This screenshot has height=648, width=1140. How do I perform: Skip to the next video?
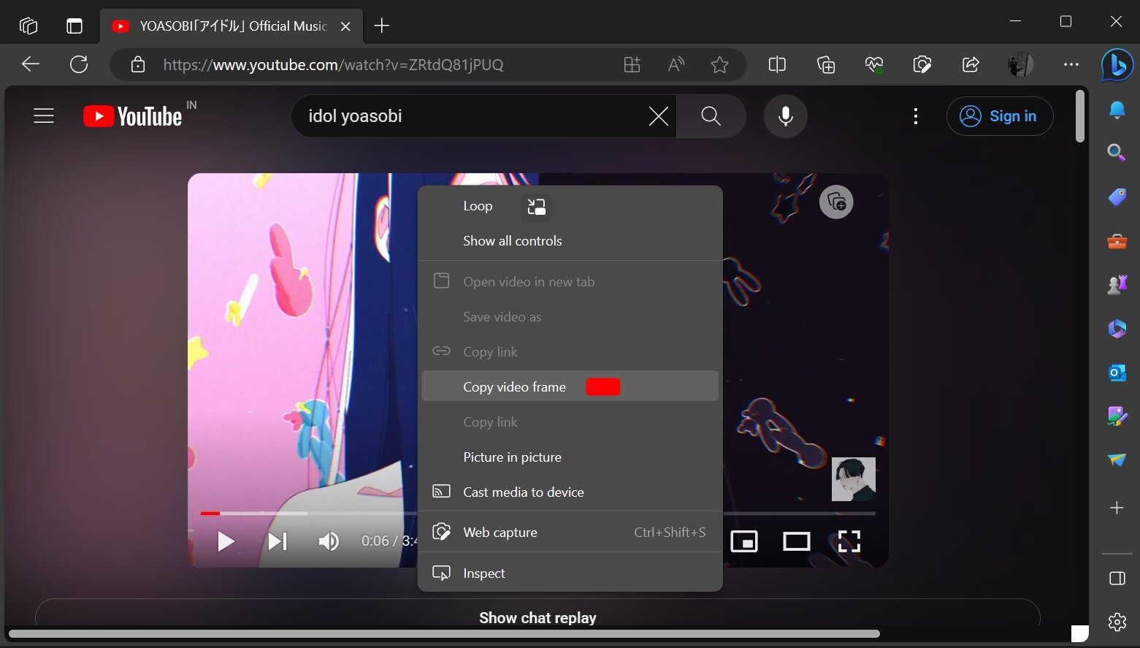277,541
